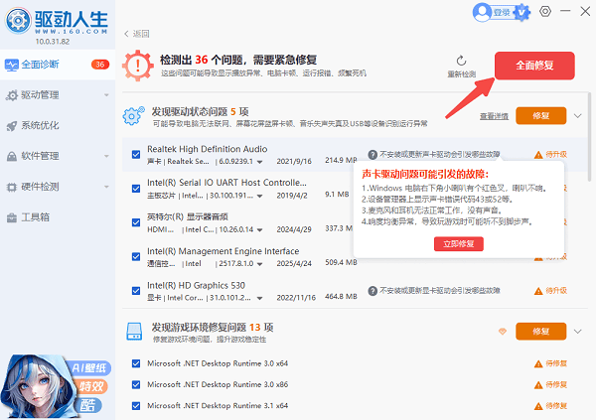
Task: Click the 重新检测 rescan icon
Action: [462, 61]
